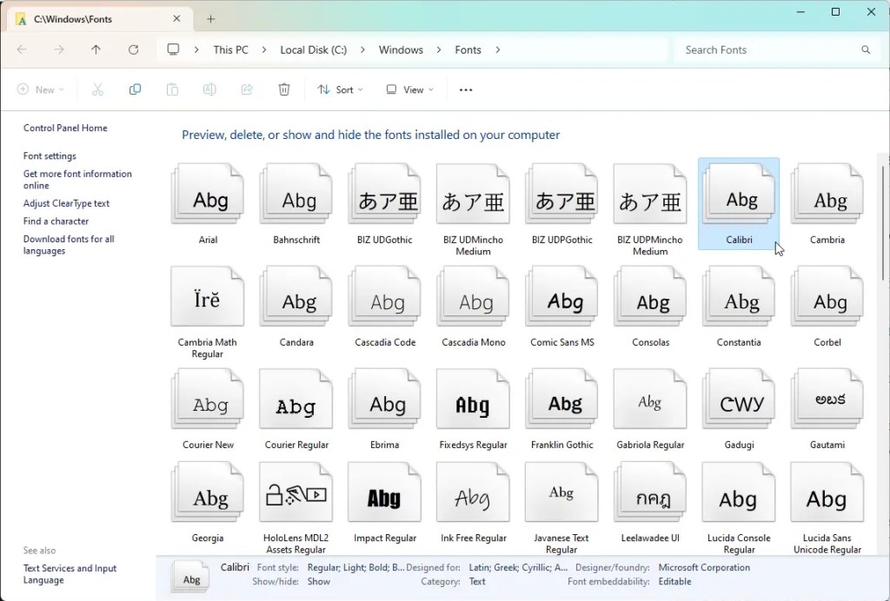
Task: Open the Sort dropdown menu
Action: [x=341, y=89]
